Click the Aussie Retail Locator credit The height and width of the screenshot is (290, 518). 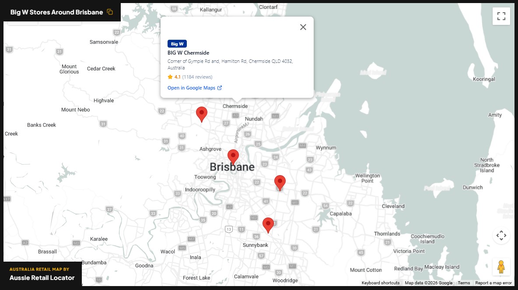(42, 278)
